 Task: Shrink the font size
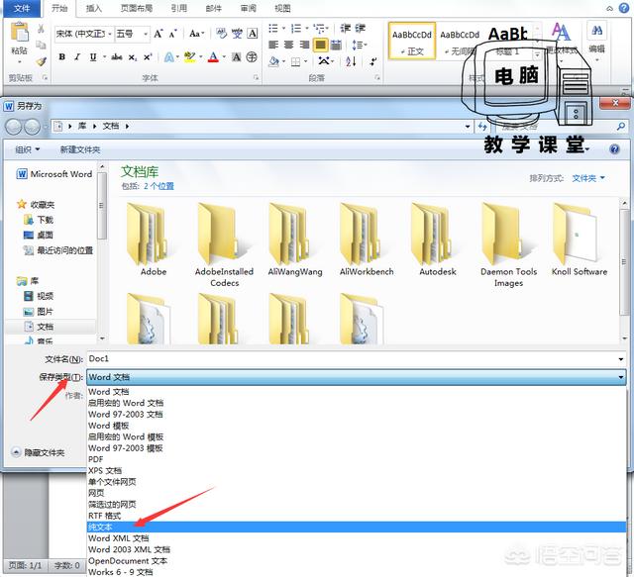click(x=173, y=34)
